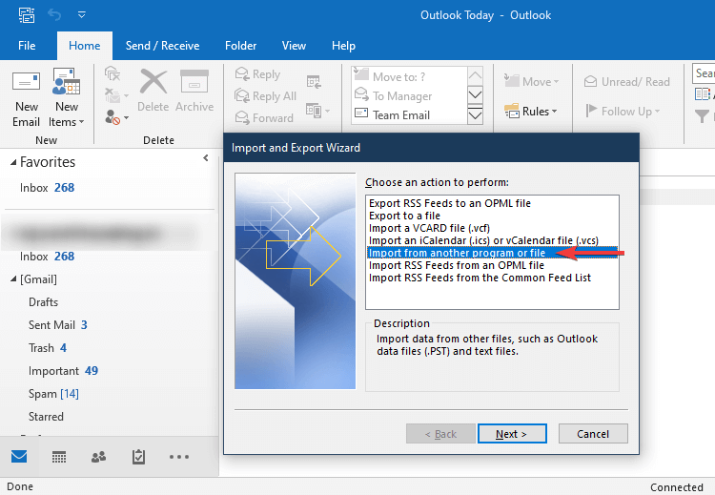Click the Connected status bar entry
Screen dimensions: 715x495
pos(676,486)
